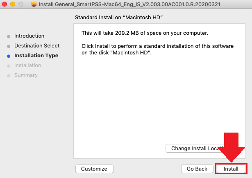Select the Introduction step in the sidebar
Viewport: 252px width, 178px height.
pos(29,36)
